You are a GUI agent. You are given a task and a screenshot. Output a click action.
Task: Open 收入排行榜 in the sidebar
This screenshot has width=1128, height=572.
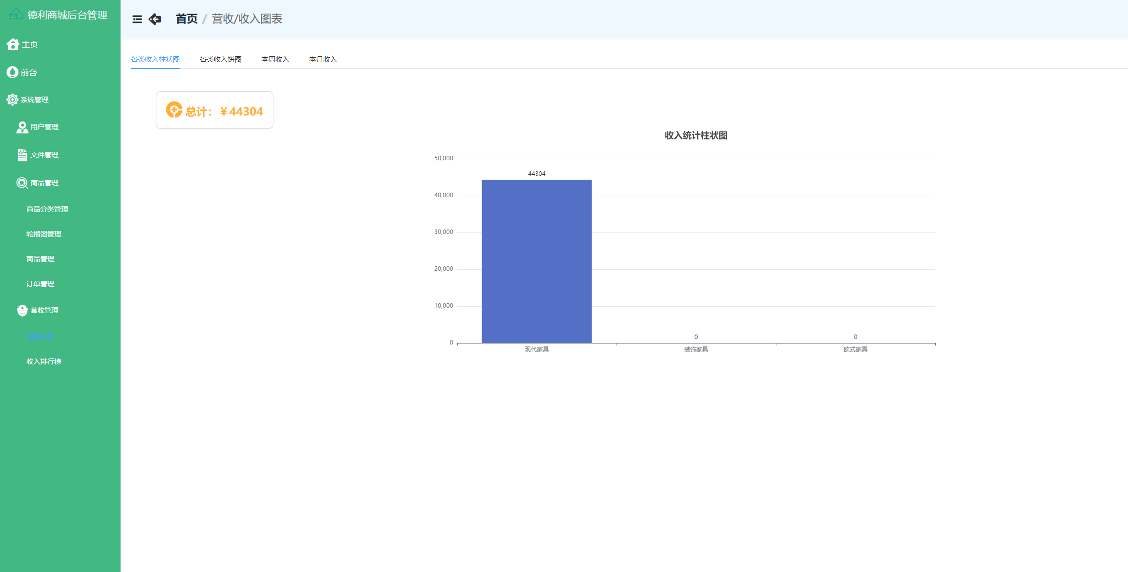click(x=44, y=361)
